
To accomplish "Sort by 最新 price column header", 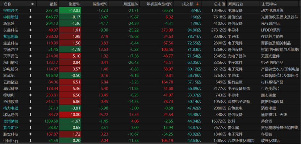I will click(53, 4).
